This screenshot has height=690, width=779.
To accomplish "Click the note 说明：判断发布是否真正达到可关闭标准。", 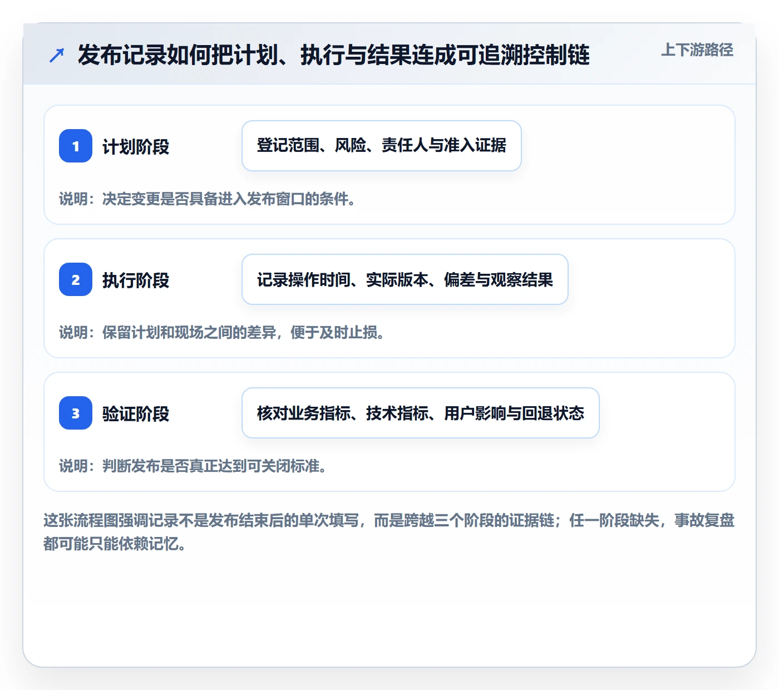I will (x=193, y=466).
